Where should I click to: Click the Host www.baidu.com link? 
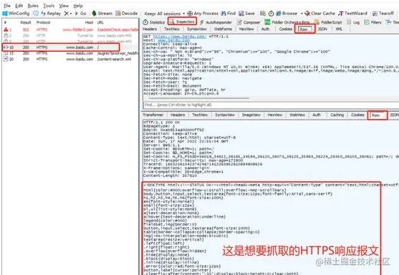click(x=174, y=40)
